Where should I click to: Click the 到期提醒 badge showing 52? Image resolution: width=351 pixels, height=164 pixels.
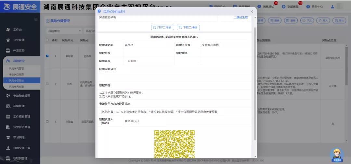pyautogui.click(x=300, y=3)
